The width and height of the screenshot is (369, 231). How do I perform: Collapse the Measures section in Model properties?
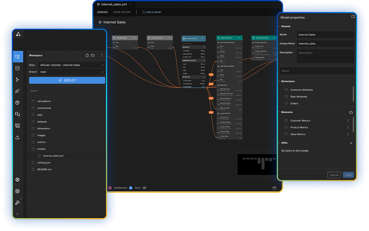280,112
